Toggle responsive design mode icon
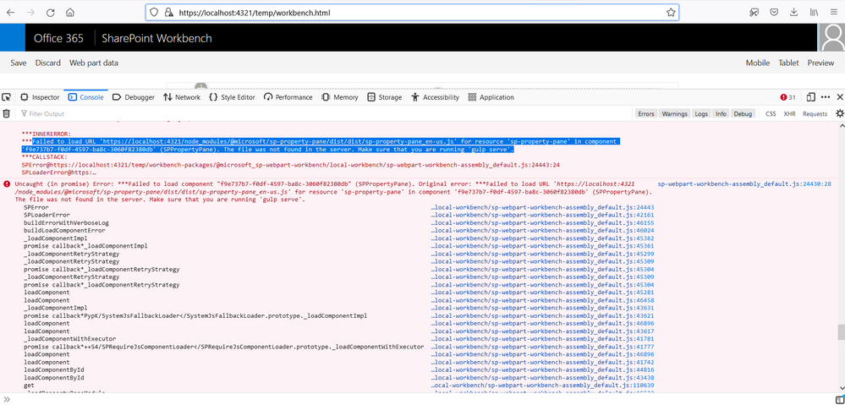This screenshot has height=405, width=845. tap(810, 97)
